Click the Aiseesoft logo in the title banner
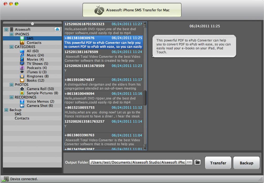Screen dimensions: 264x183 pyautogui.click(x=99, y=10)
